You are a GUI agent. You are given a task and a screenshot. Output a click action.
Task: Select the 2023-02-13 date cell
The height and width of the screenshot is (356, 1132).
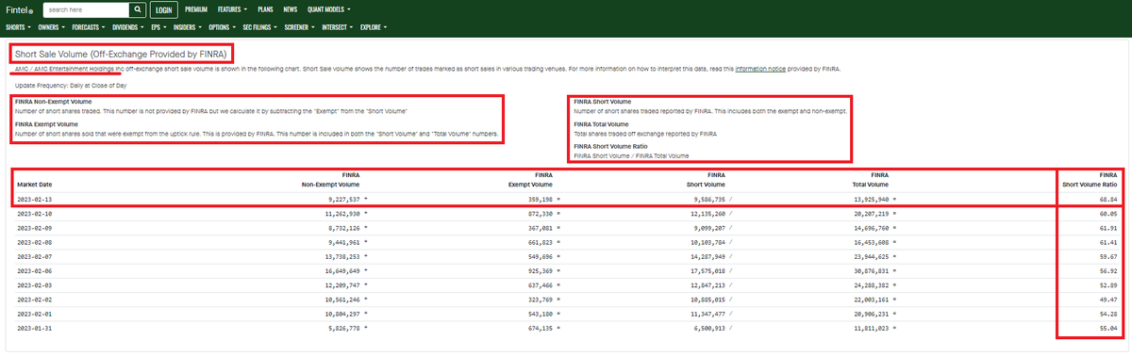(34, 200)
